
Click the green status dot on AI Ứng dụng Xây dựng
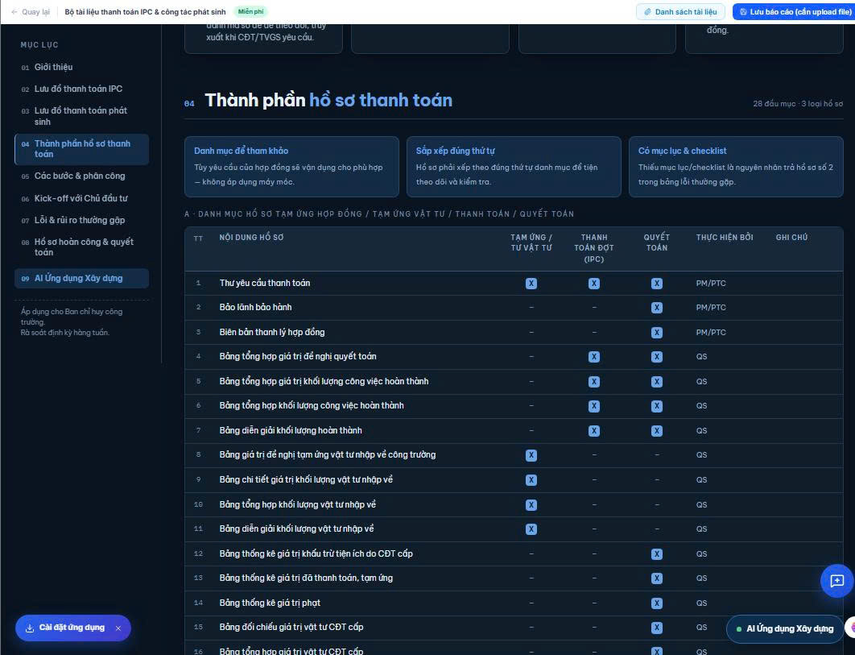(x=739, y=629)
